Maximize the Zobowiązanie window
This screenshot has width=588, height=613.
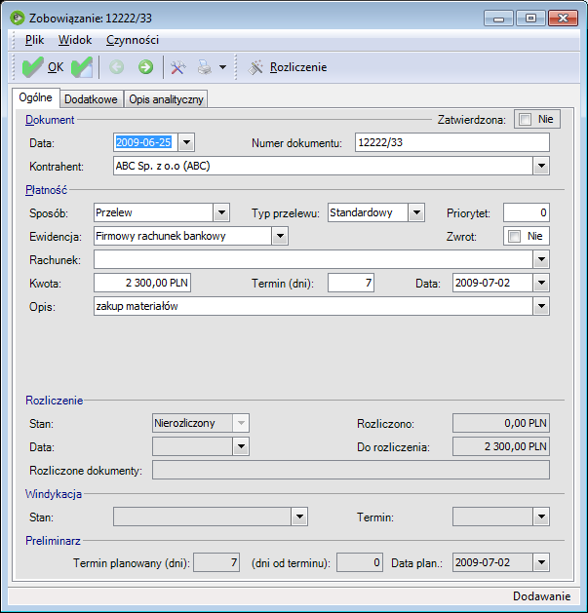[x=530, y=19]
